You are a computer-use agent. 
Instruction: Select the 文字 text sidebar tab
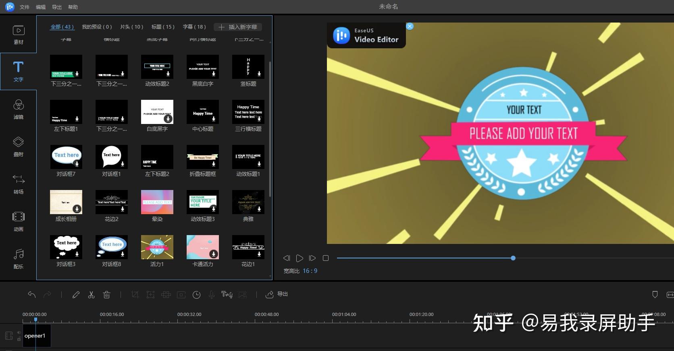tap(19, 72)
